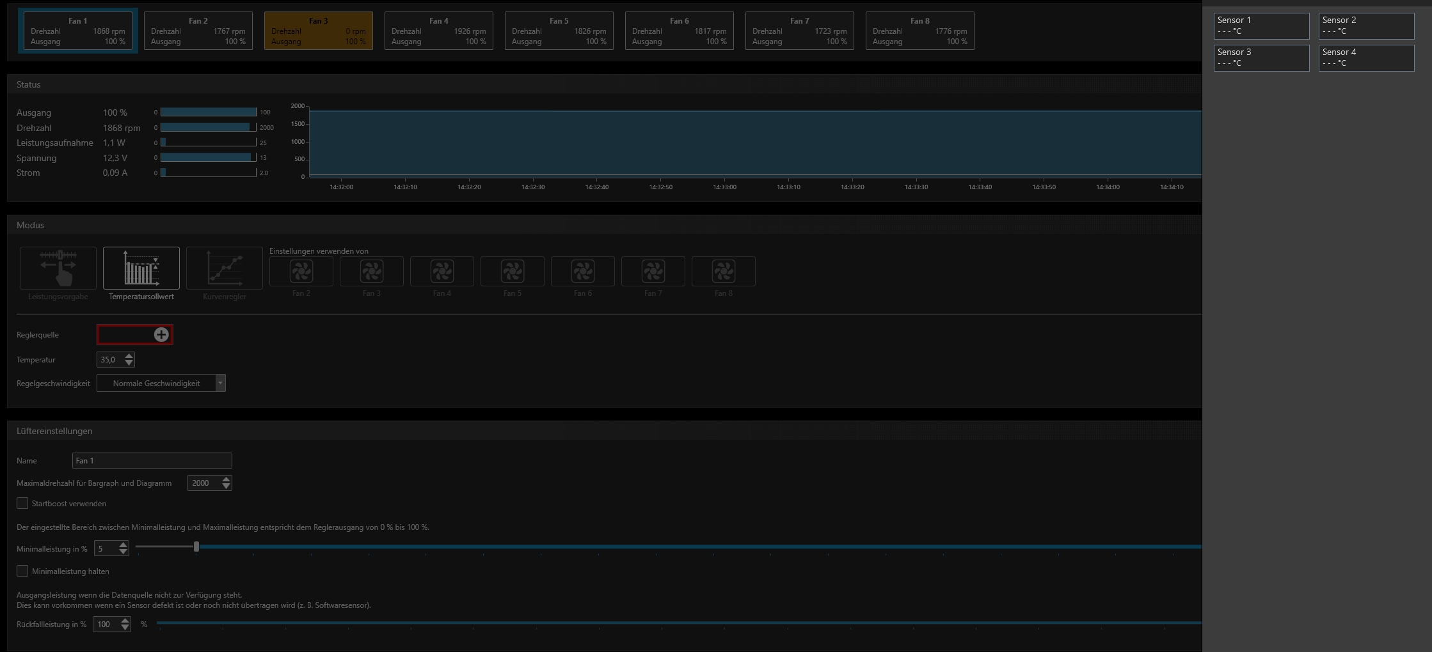The height and width of the screenshot is (652, 1432).
Task: Click the Minimalleistung slider handle
Action: tap(196, 547)
